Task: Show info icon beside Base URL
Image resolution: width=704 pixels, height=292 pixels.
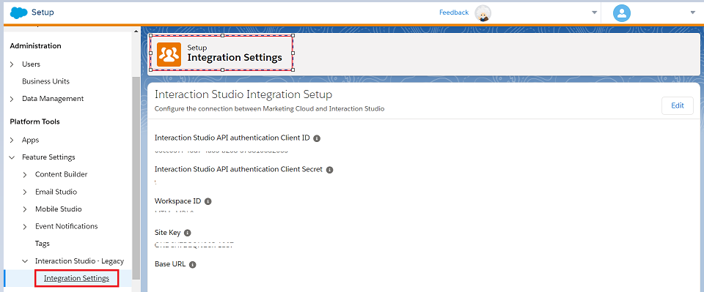Action: [x=193, y=265]
